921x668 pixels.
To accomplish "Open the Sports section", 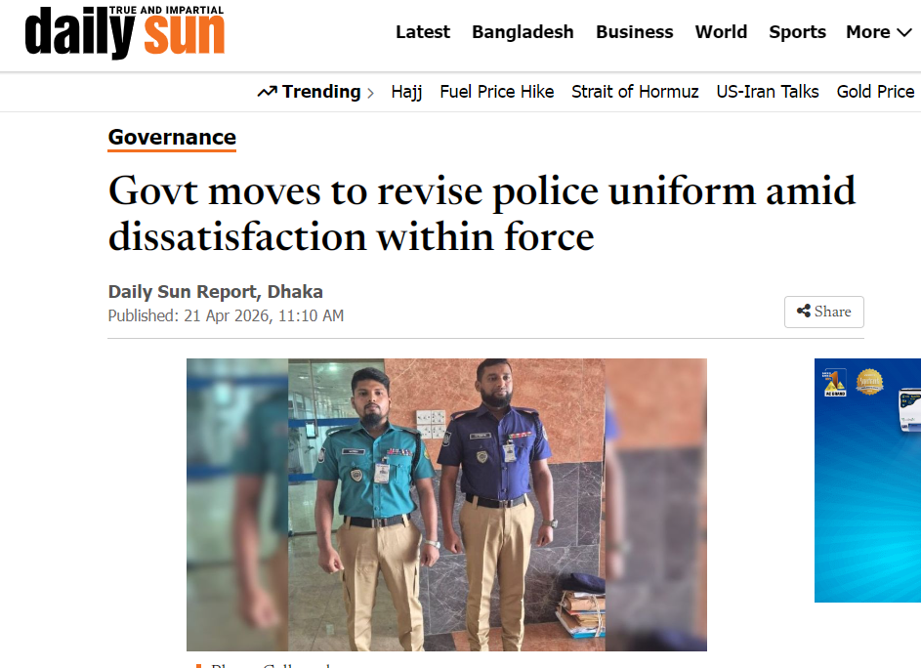I will tap(797, 31).
